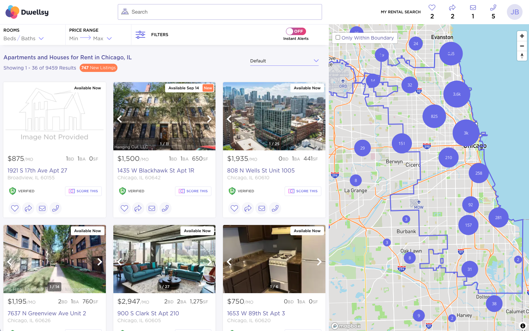The width and height of the screenshot is (529, 331).
Task: Open the Dwellsy home logo
Action: pyautogui.click(x=27, y=12)
